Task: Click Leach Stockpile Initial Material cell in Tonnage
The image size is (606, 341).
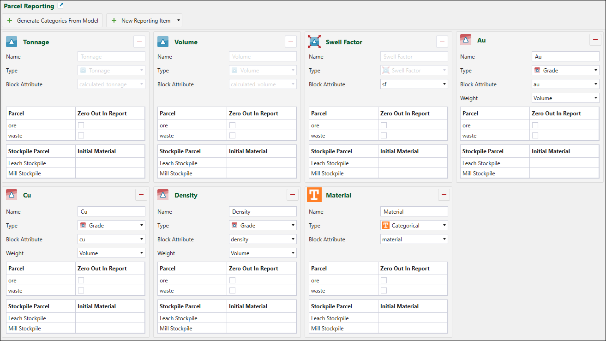Action: point(110,163)
